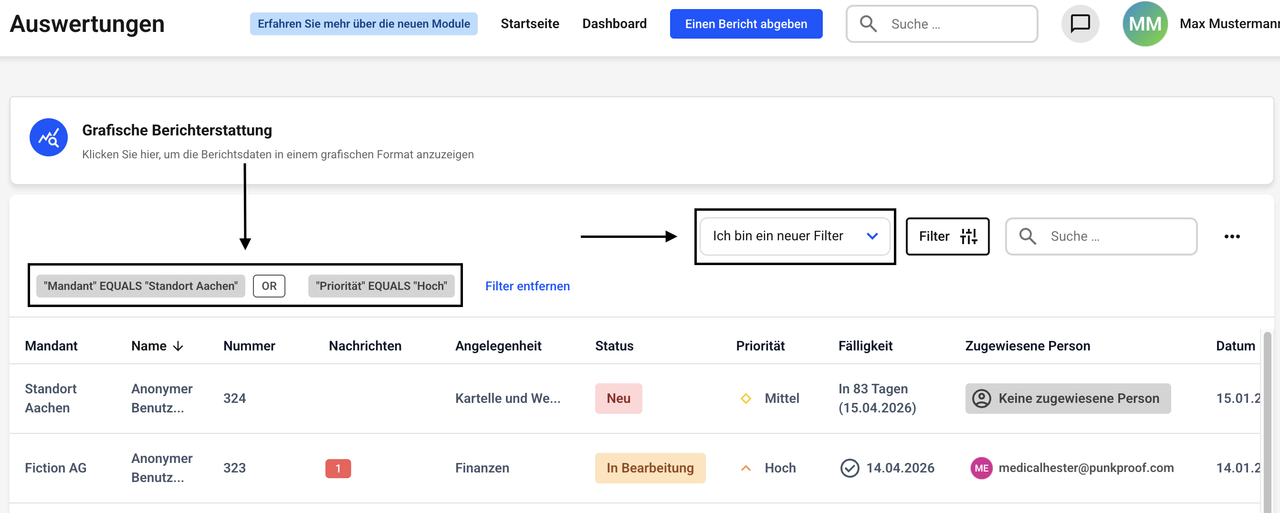Open the chat messages icon
Screen dimensions: 1280x513
point(1080,23)
